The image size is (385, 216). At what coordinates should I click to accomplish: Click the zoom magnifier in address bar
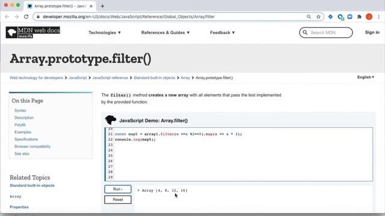pos(309,17)
